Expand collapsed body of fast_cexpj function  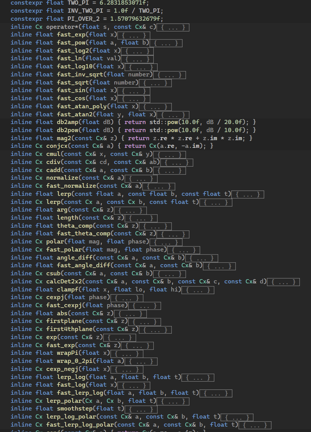click(x=145, y=306)
